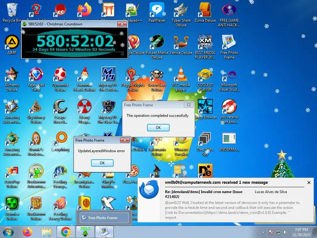Click OK in operation completed dialog
The width and height of the screenshot is (317, 238).
tap(158, 127)
